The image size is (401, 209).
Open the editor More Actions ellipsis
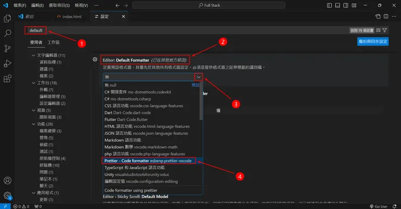394,16
